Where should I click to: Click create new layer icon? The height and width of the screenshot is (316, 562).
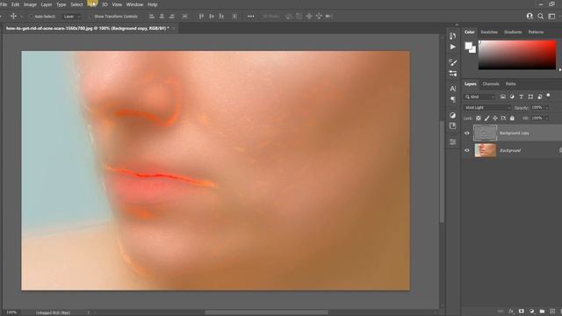tap(552, 312)
